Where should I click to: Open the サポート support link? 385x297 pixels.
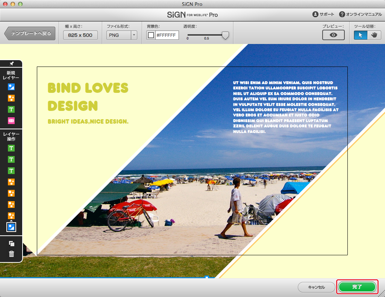(323, 14)
